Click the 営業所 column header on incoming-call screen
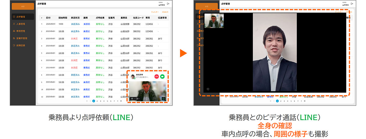Screen dimensions: 366x139 pos(111,18)
